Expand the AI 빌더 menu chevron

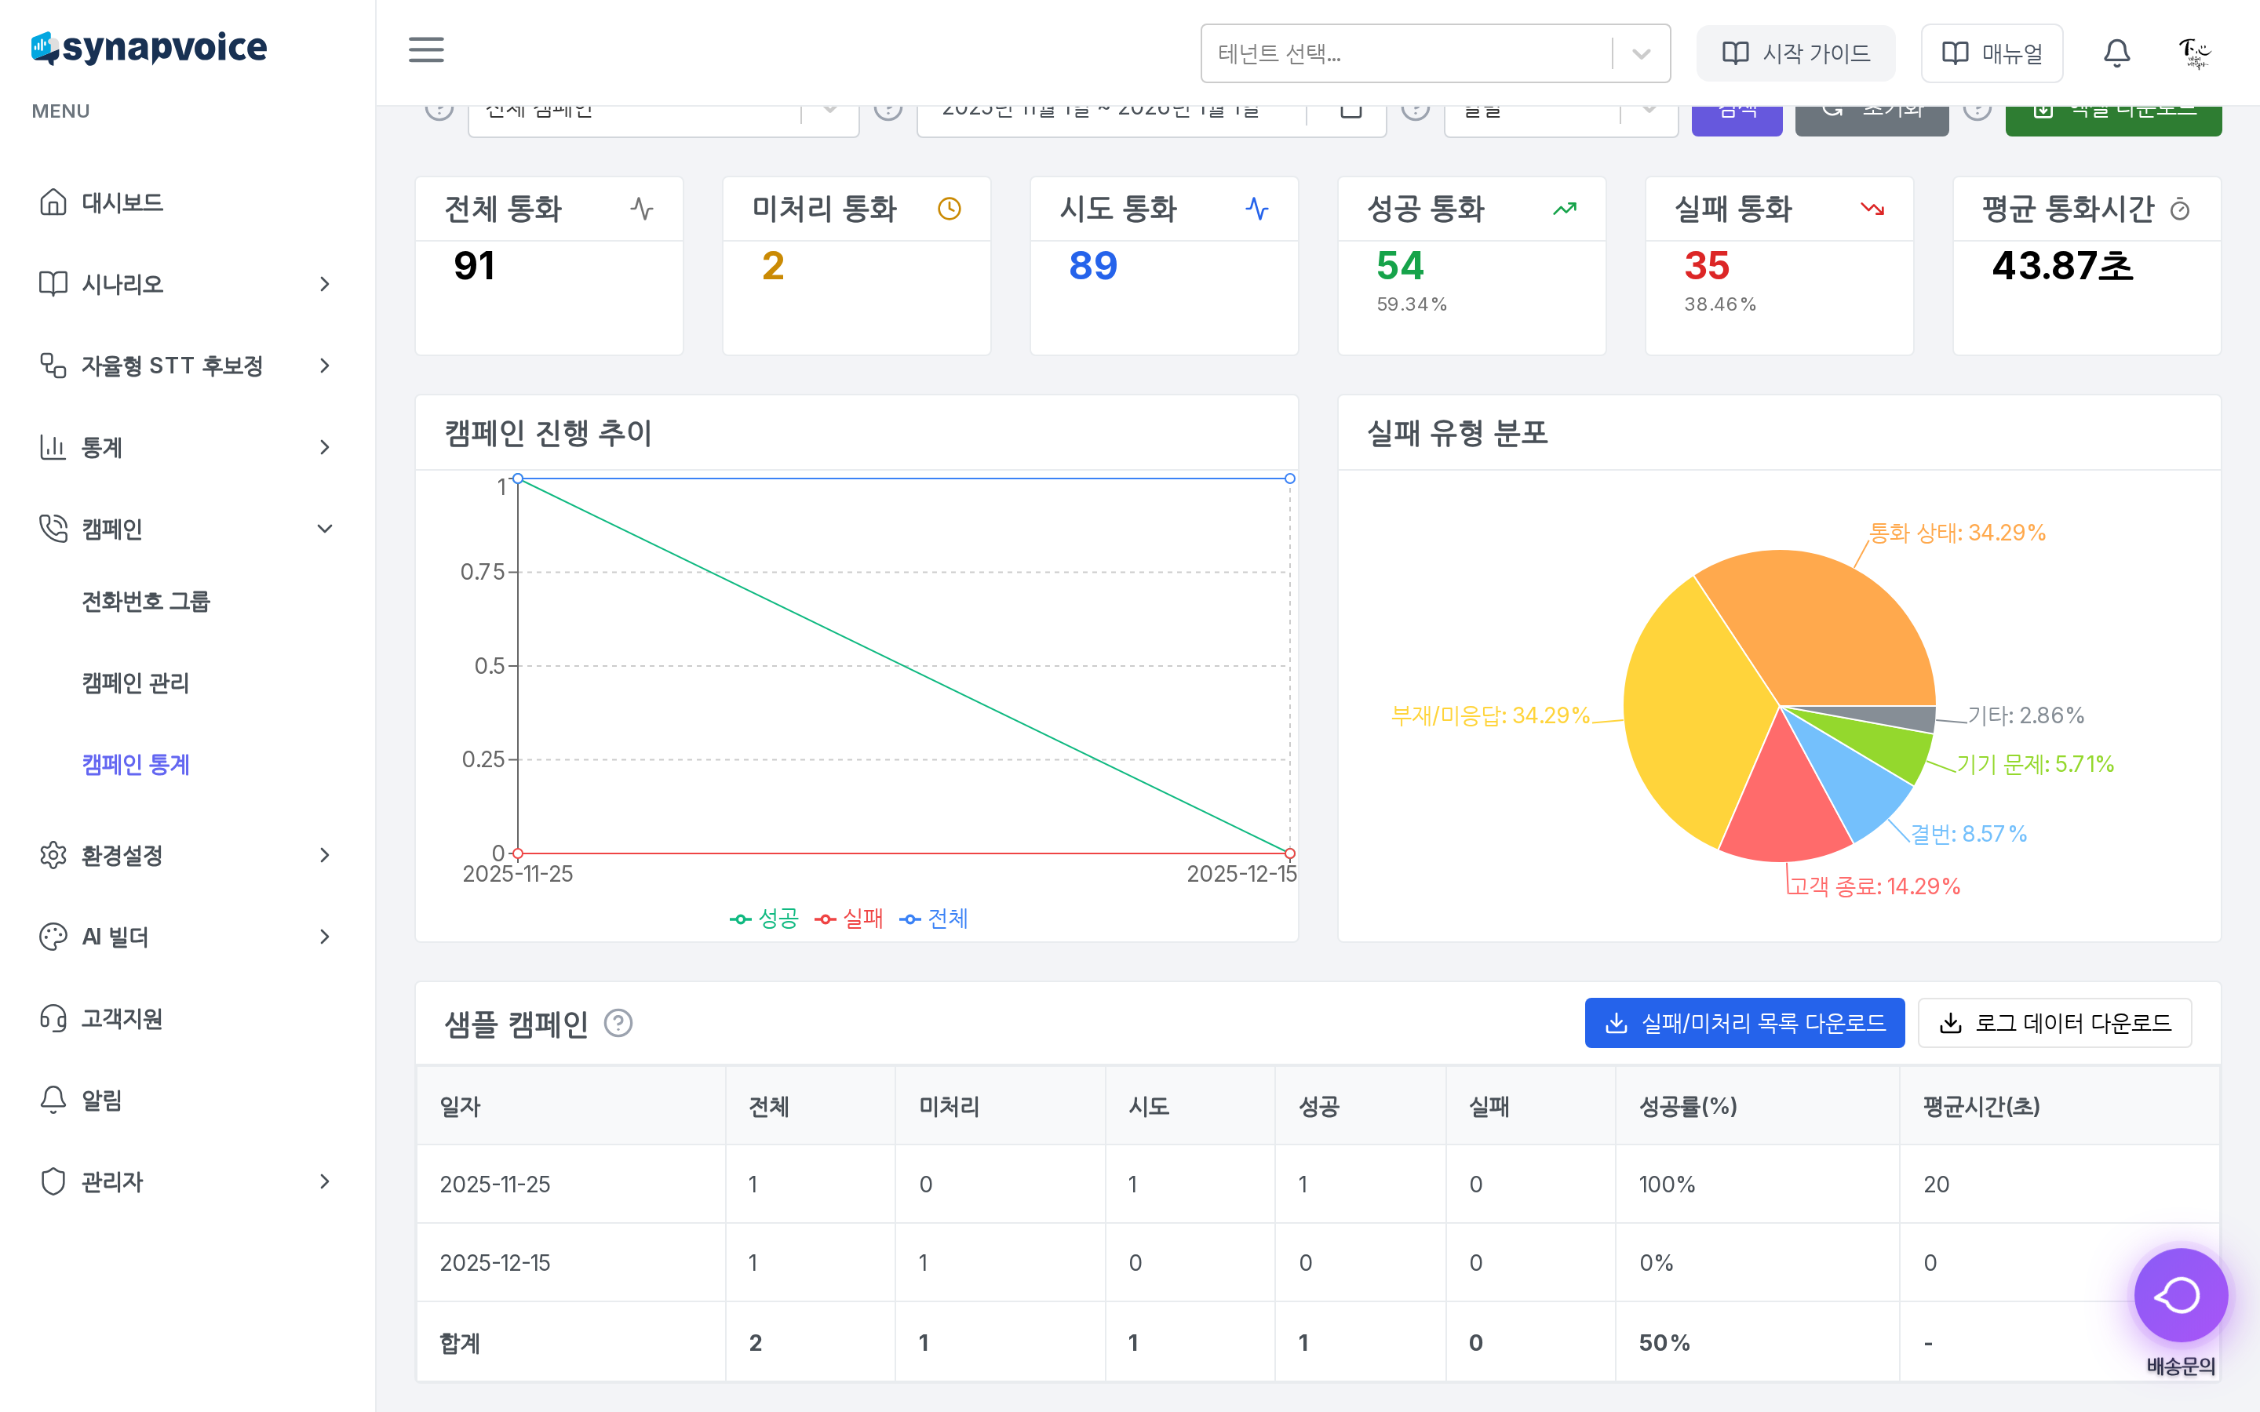[x=324, y=937]
